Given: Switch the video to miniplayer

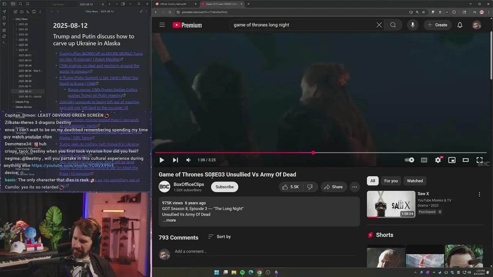Looking at the screenshot, I should click(452, 160).
